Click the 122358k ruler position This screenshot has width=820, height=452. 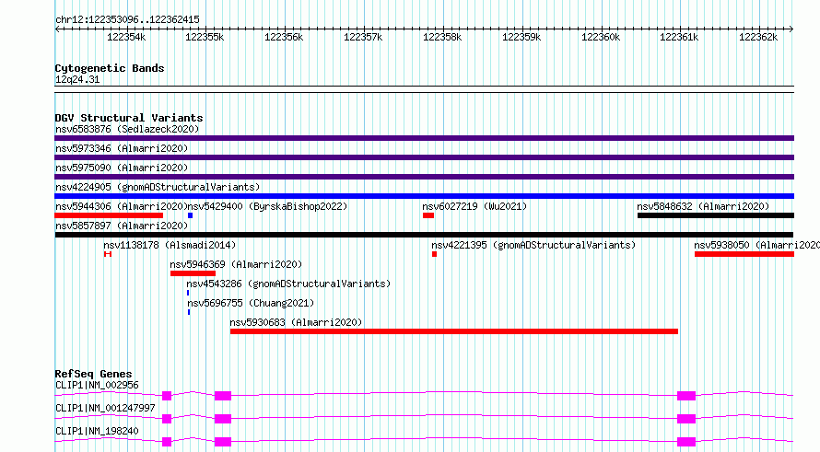coord(442,38)
